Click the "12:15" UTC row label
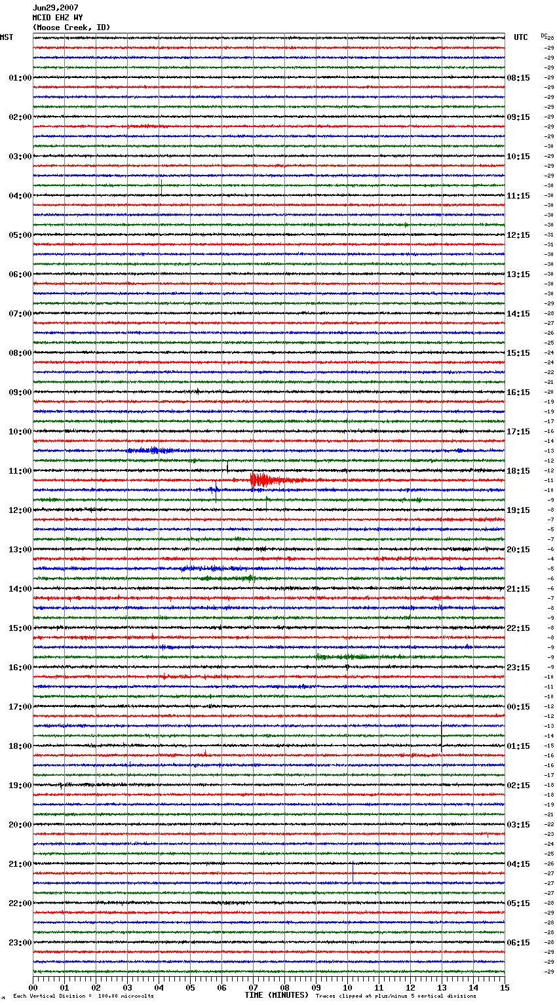The height and width of the screenshot is (1005, 557). 518,235
